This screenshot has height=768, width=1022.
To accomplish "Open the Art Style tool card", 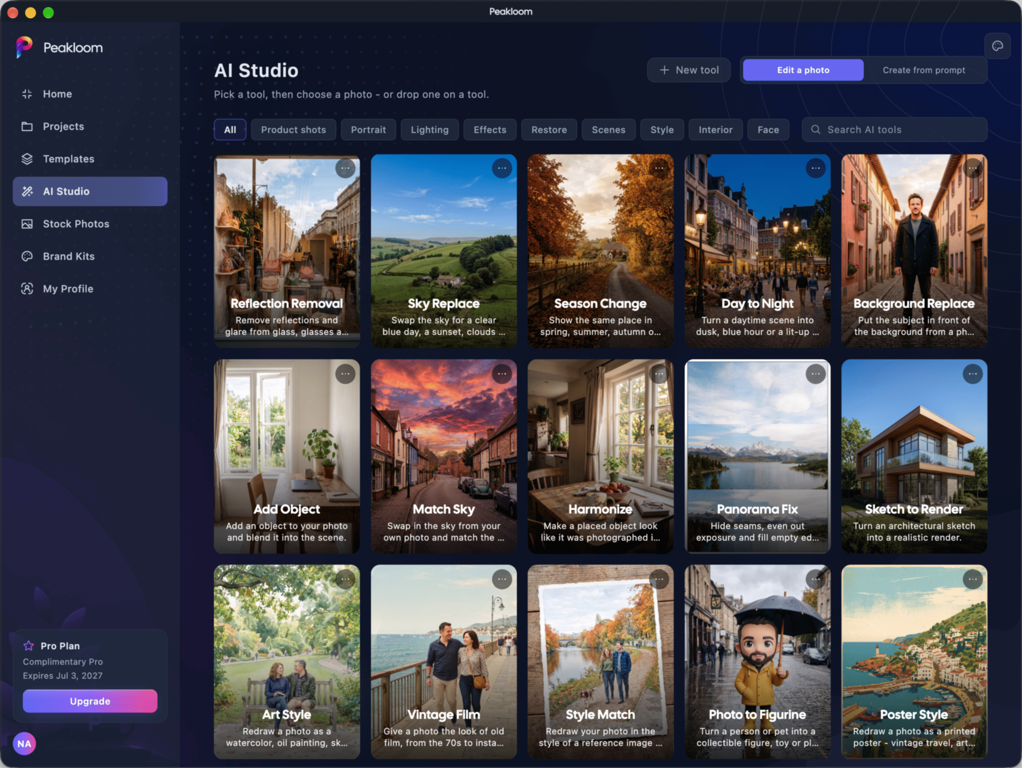I will (287, 662).
